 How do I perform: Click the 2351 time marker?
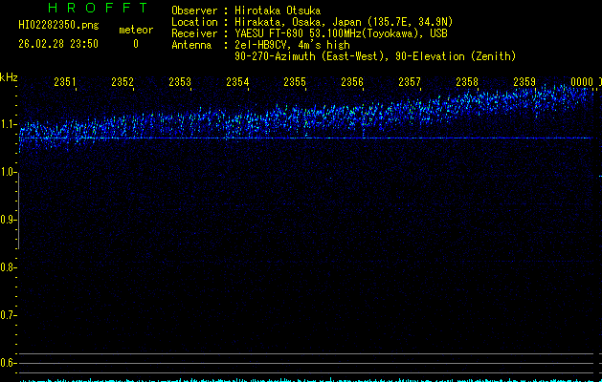click(65, 83)
